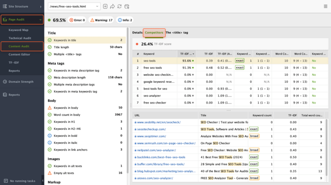Click the audit list vertical scrollbar
Viewport: 331px width, 185px height.
128,101
